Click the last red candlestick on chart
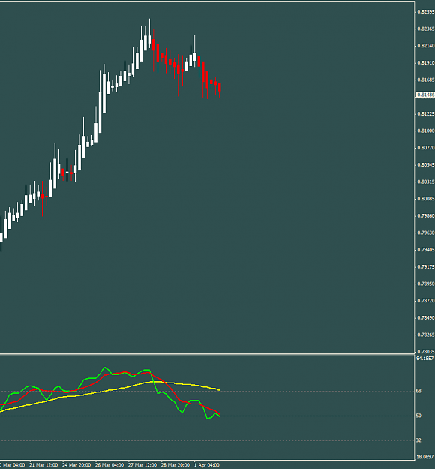This screenshot has height=469, width=435. 220,87
